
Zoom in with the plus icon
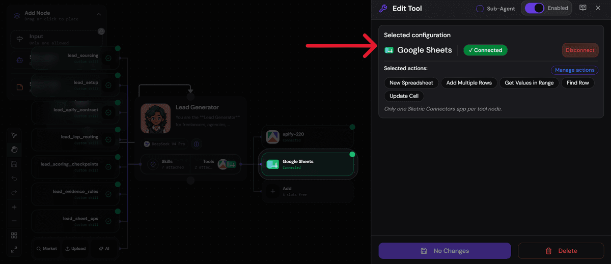14,207
